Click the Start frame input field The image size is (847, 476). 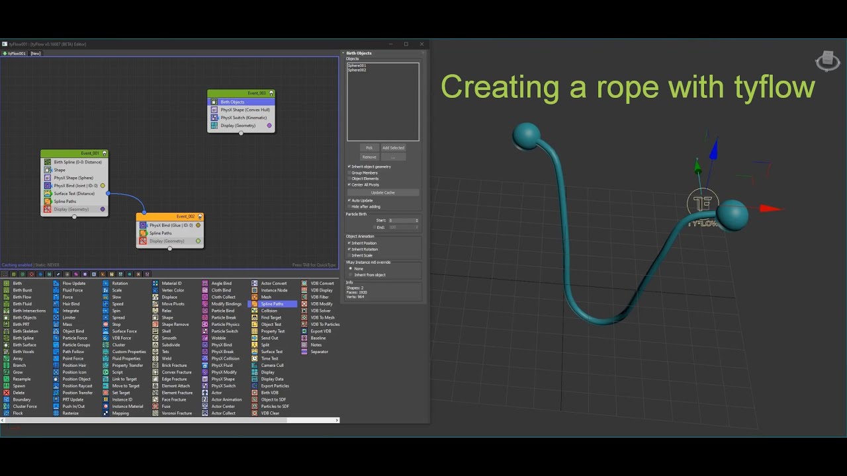point(400,220)
